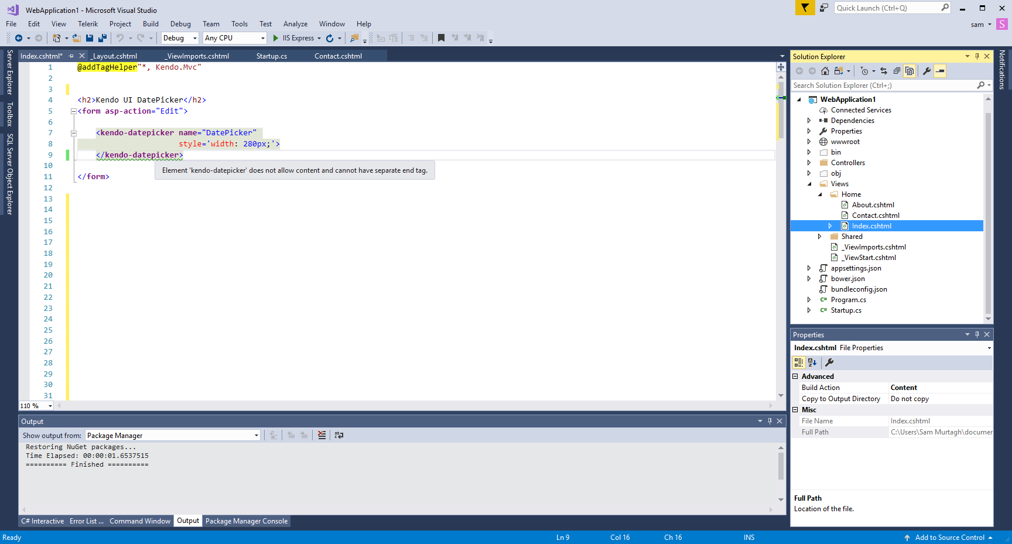Image resolution: width=1012 pixels, height=544 pixels.
Task: Click the Property Pages wrench in Properties panel
Action: 829,362
